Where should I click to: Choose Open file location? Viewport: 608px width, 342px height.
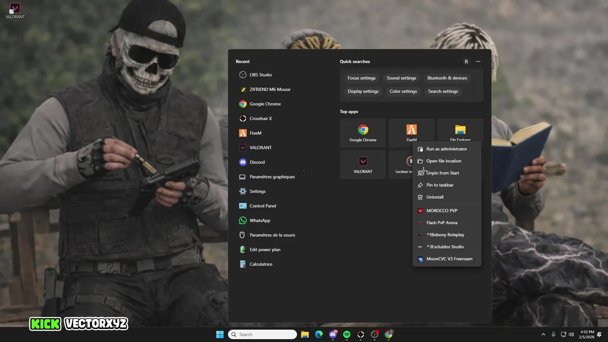(x=447, y=161)
